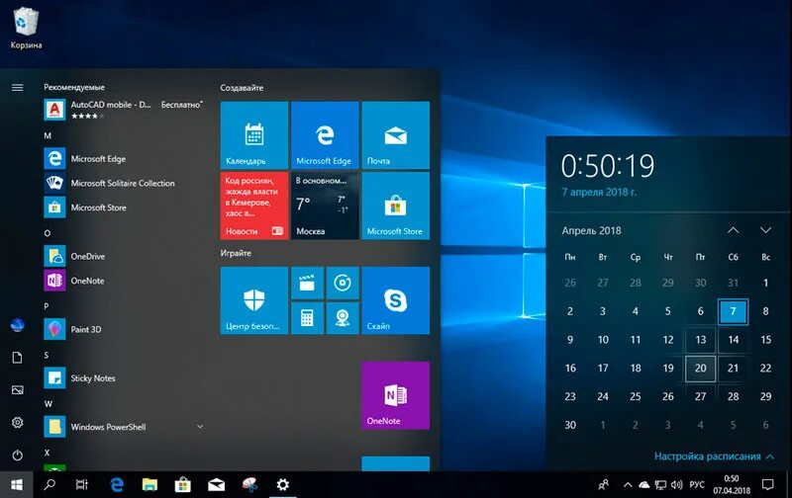
Task: Open the Recycle Bin desktop icon
Action: 26,28
